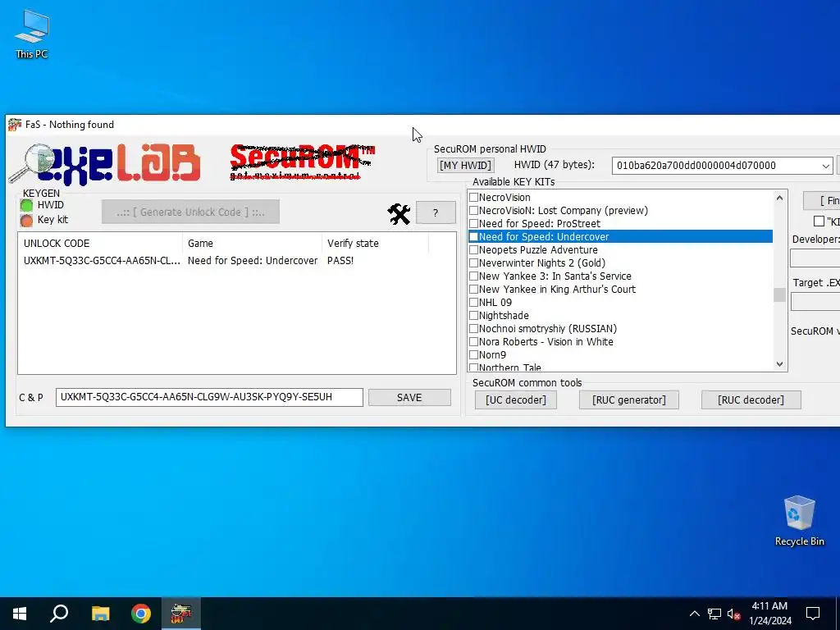This screenshot has height=630, width=840.
Task: Click the muted speaker volume icon
Action: pos(734,614)
